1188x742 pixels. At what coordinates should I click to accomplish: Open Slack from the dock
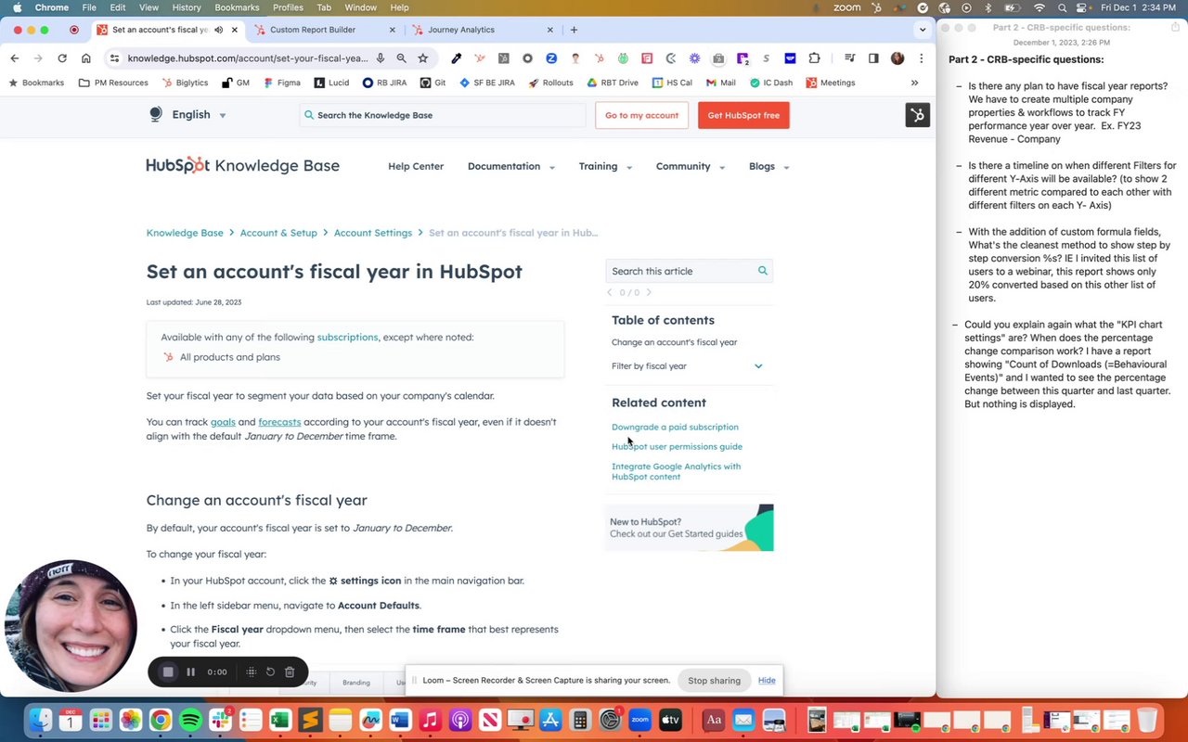pos(221,720)
